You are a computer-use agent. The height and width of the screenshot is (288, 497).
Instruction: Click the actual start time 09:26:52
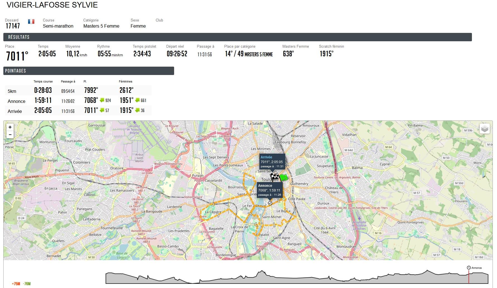(x=177, y=54)
